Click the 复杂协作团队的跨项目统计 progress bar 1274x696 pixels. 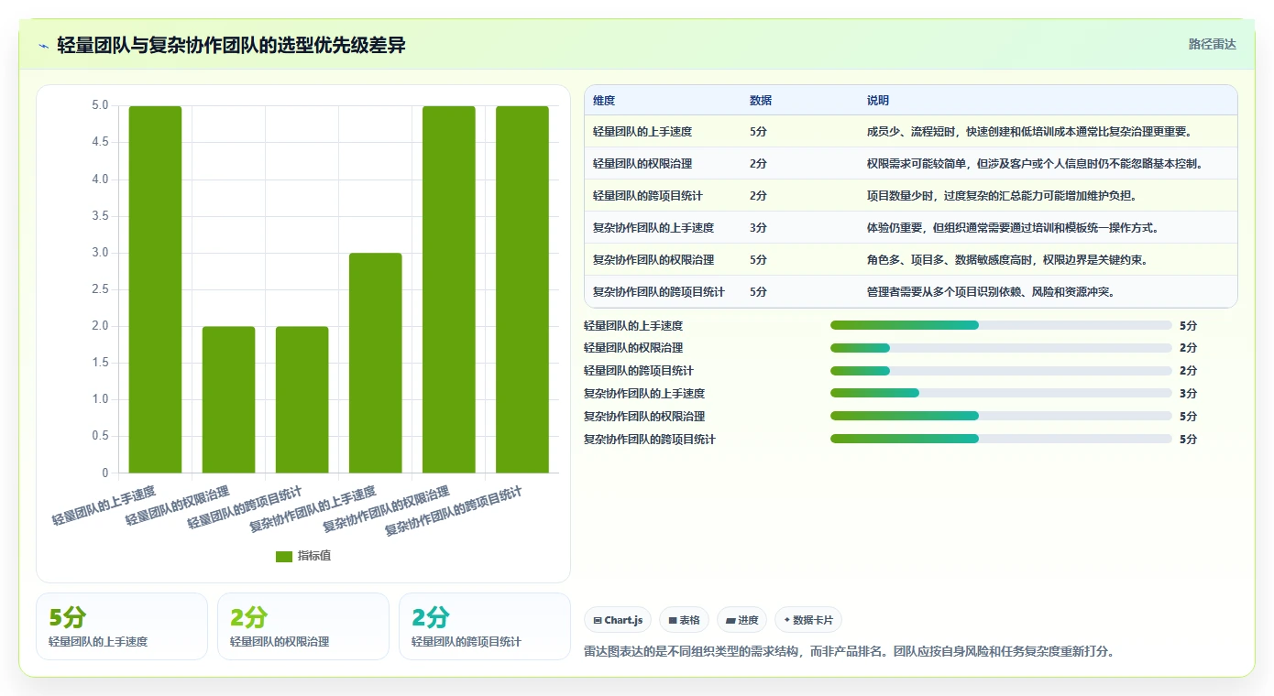pyautogui.click(x=1001, y=439)
